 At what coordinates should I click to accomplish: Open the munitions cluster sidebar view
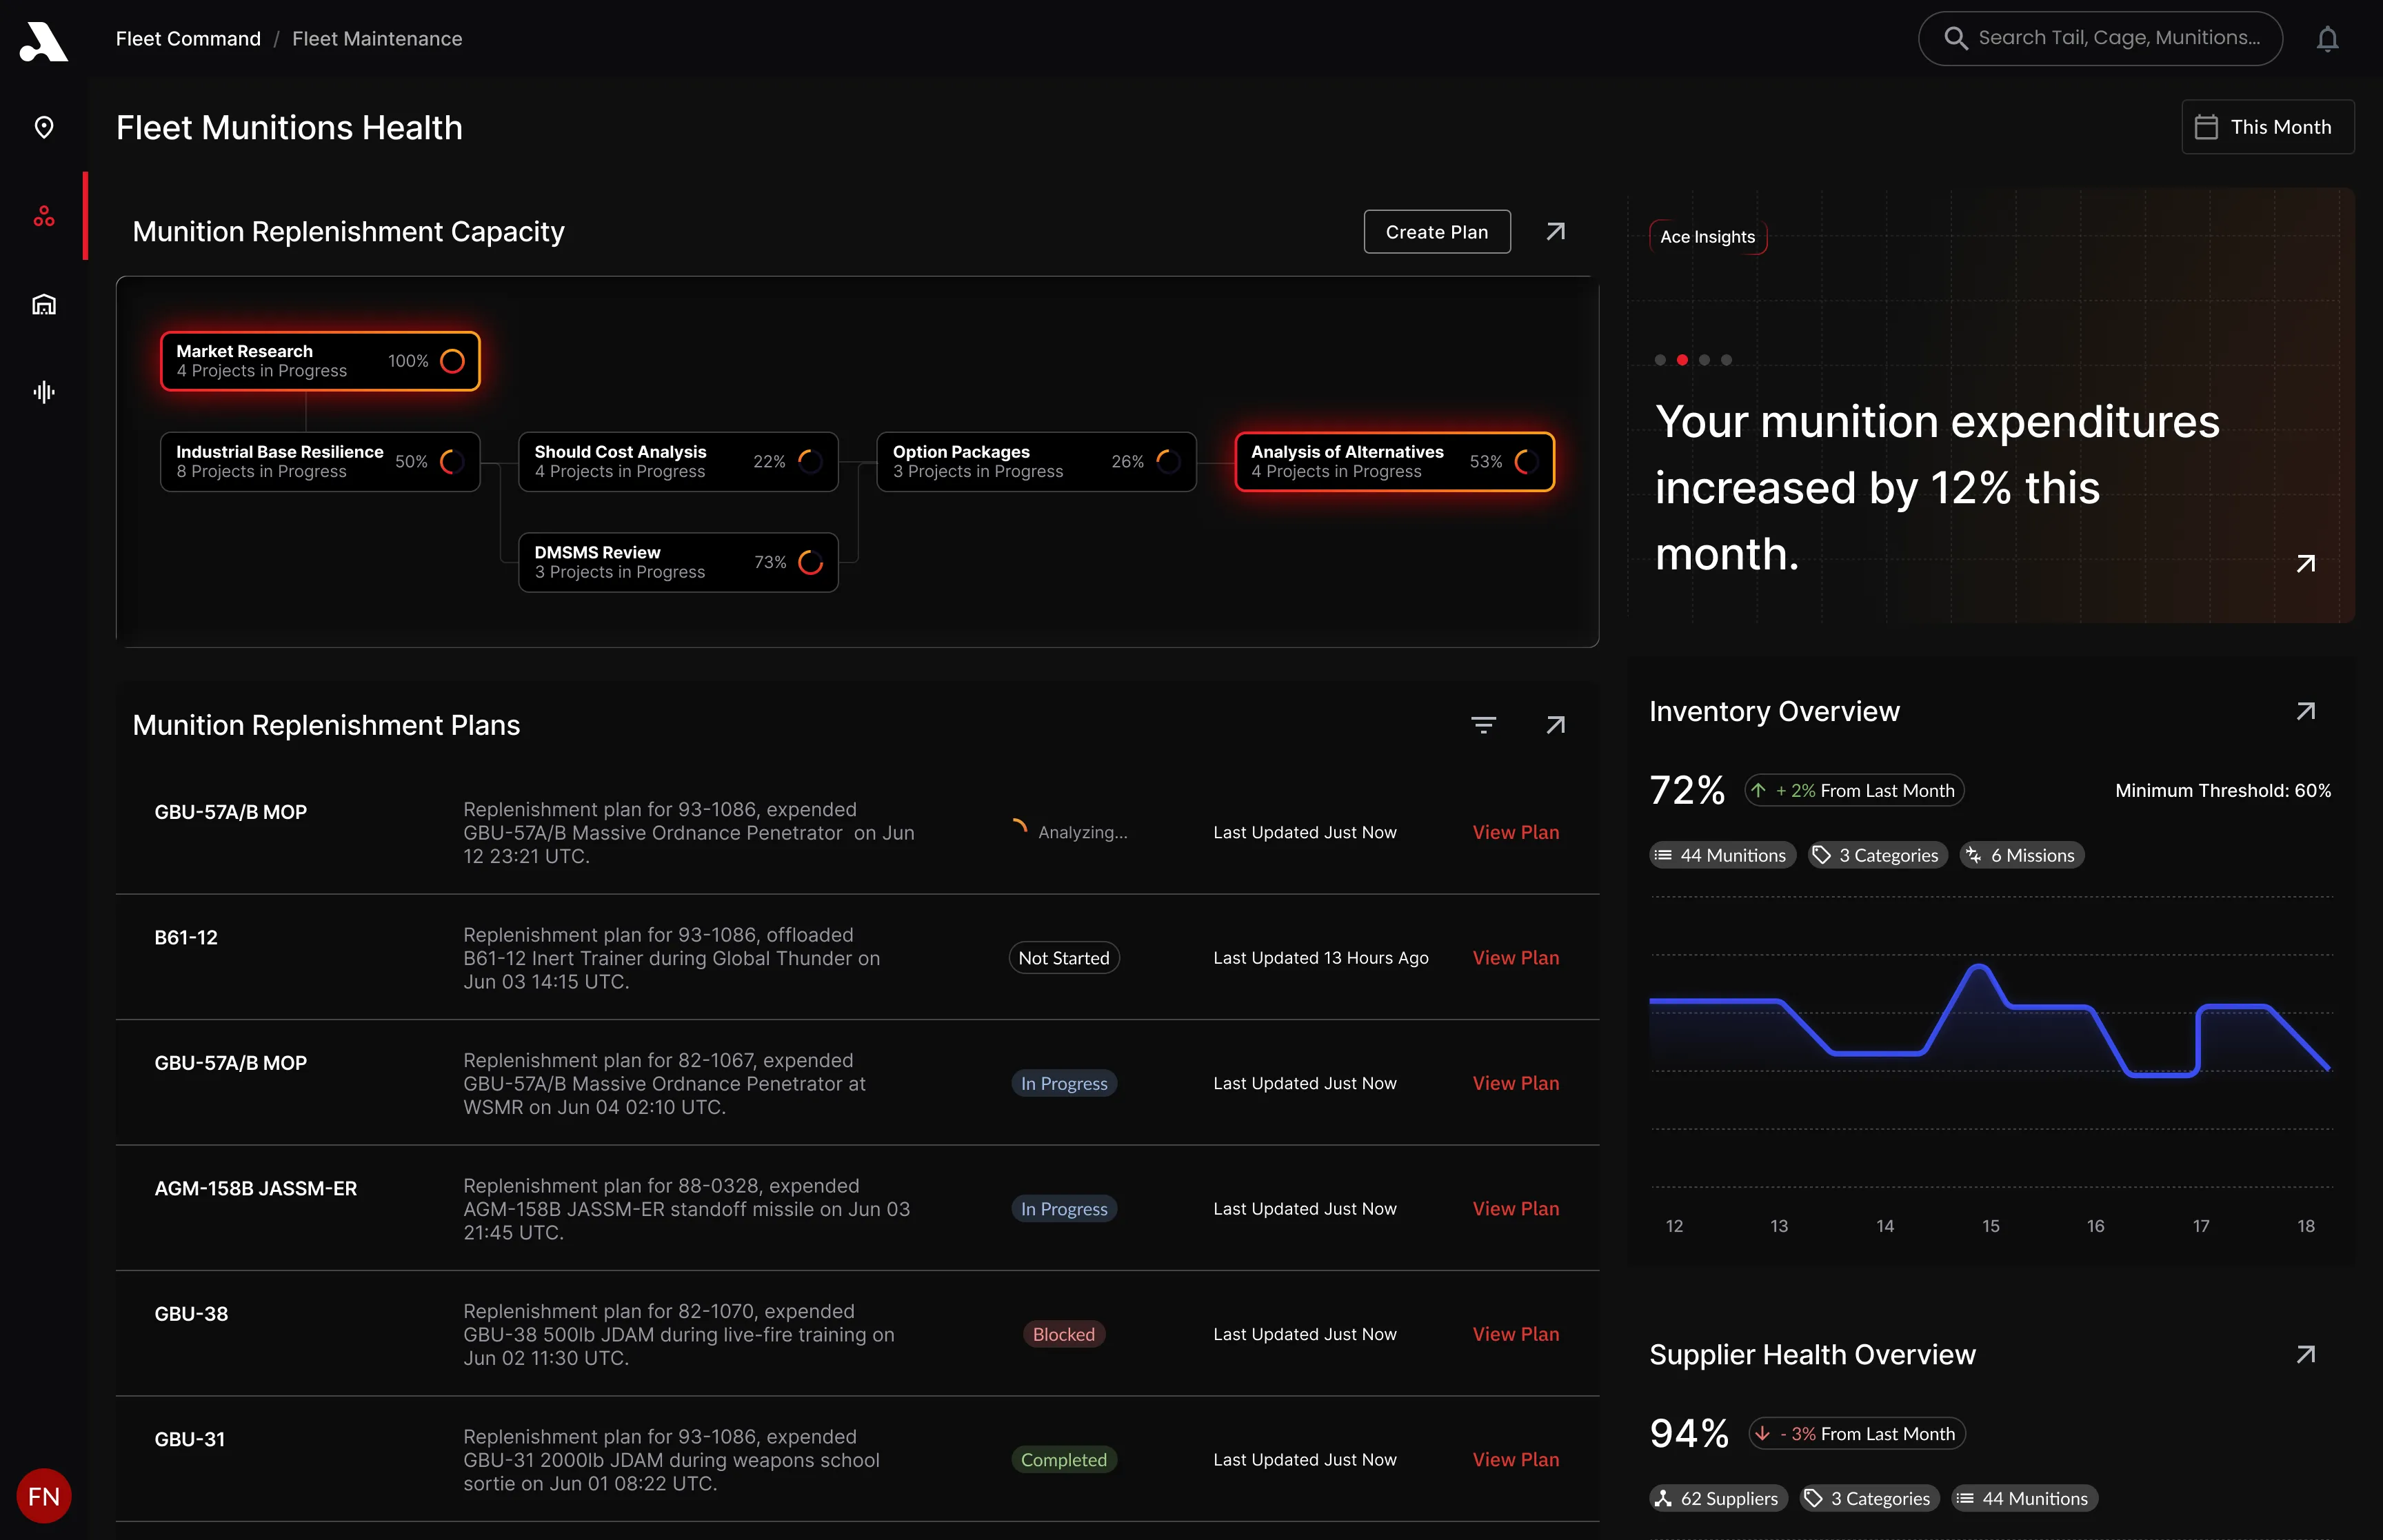point(44,216)
